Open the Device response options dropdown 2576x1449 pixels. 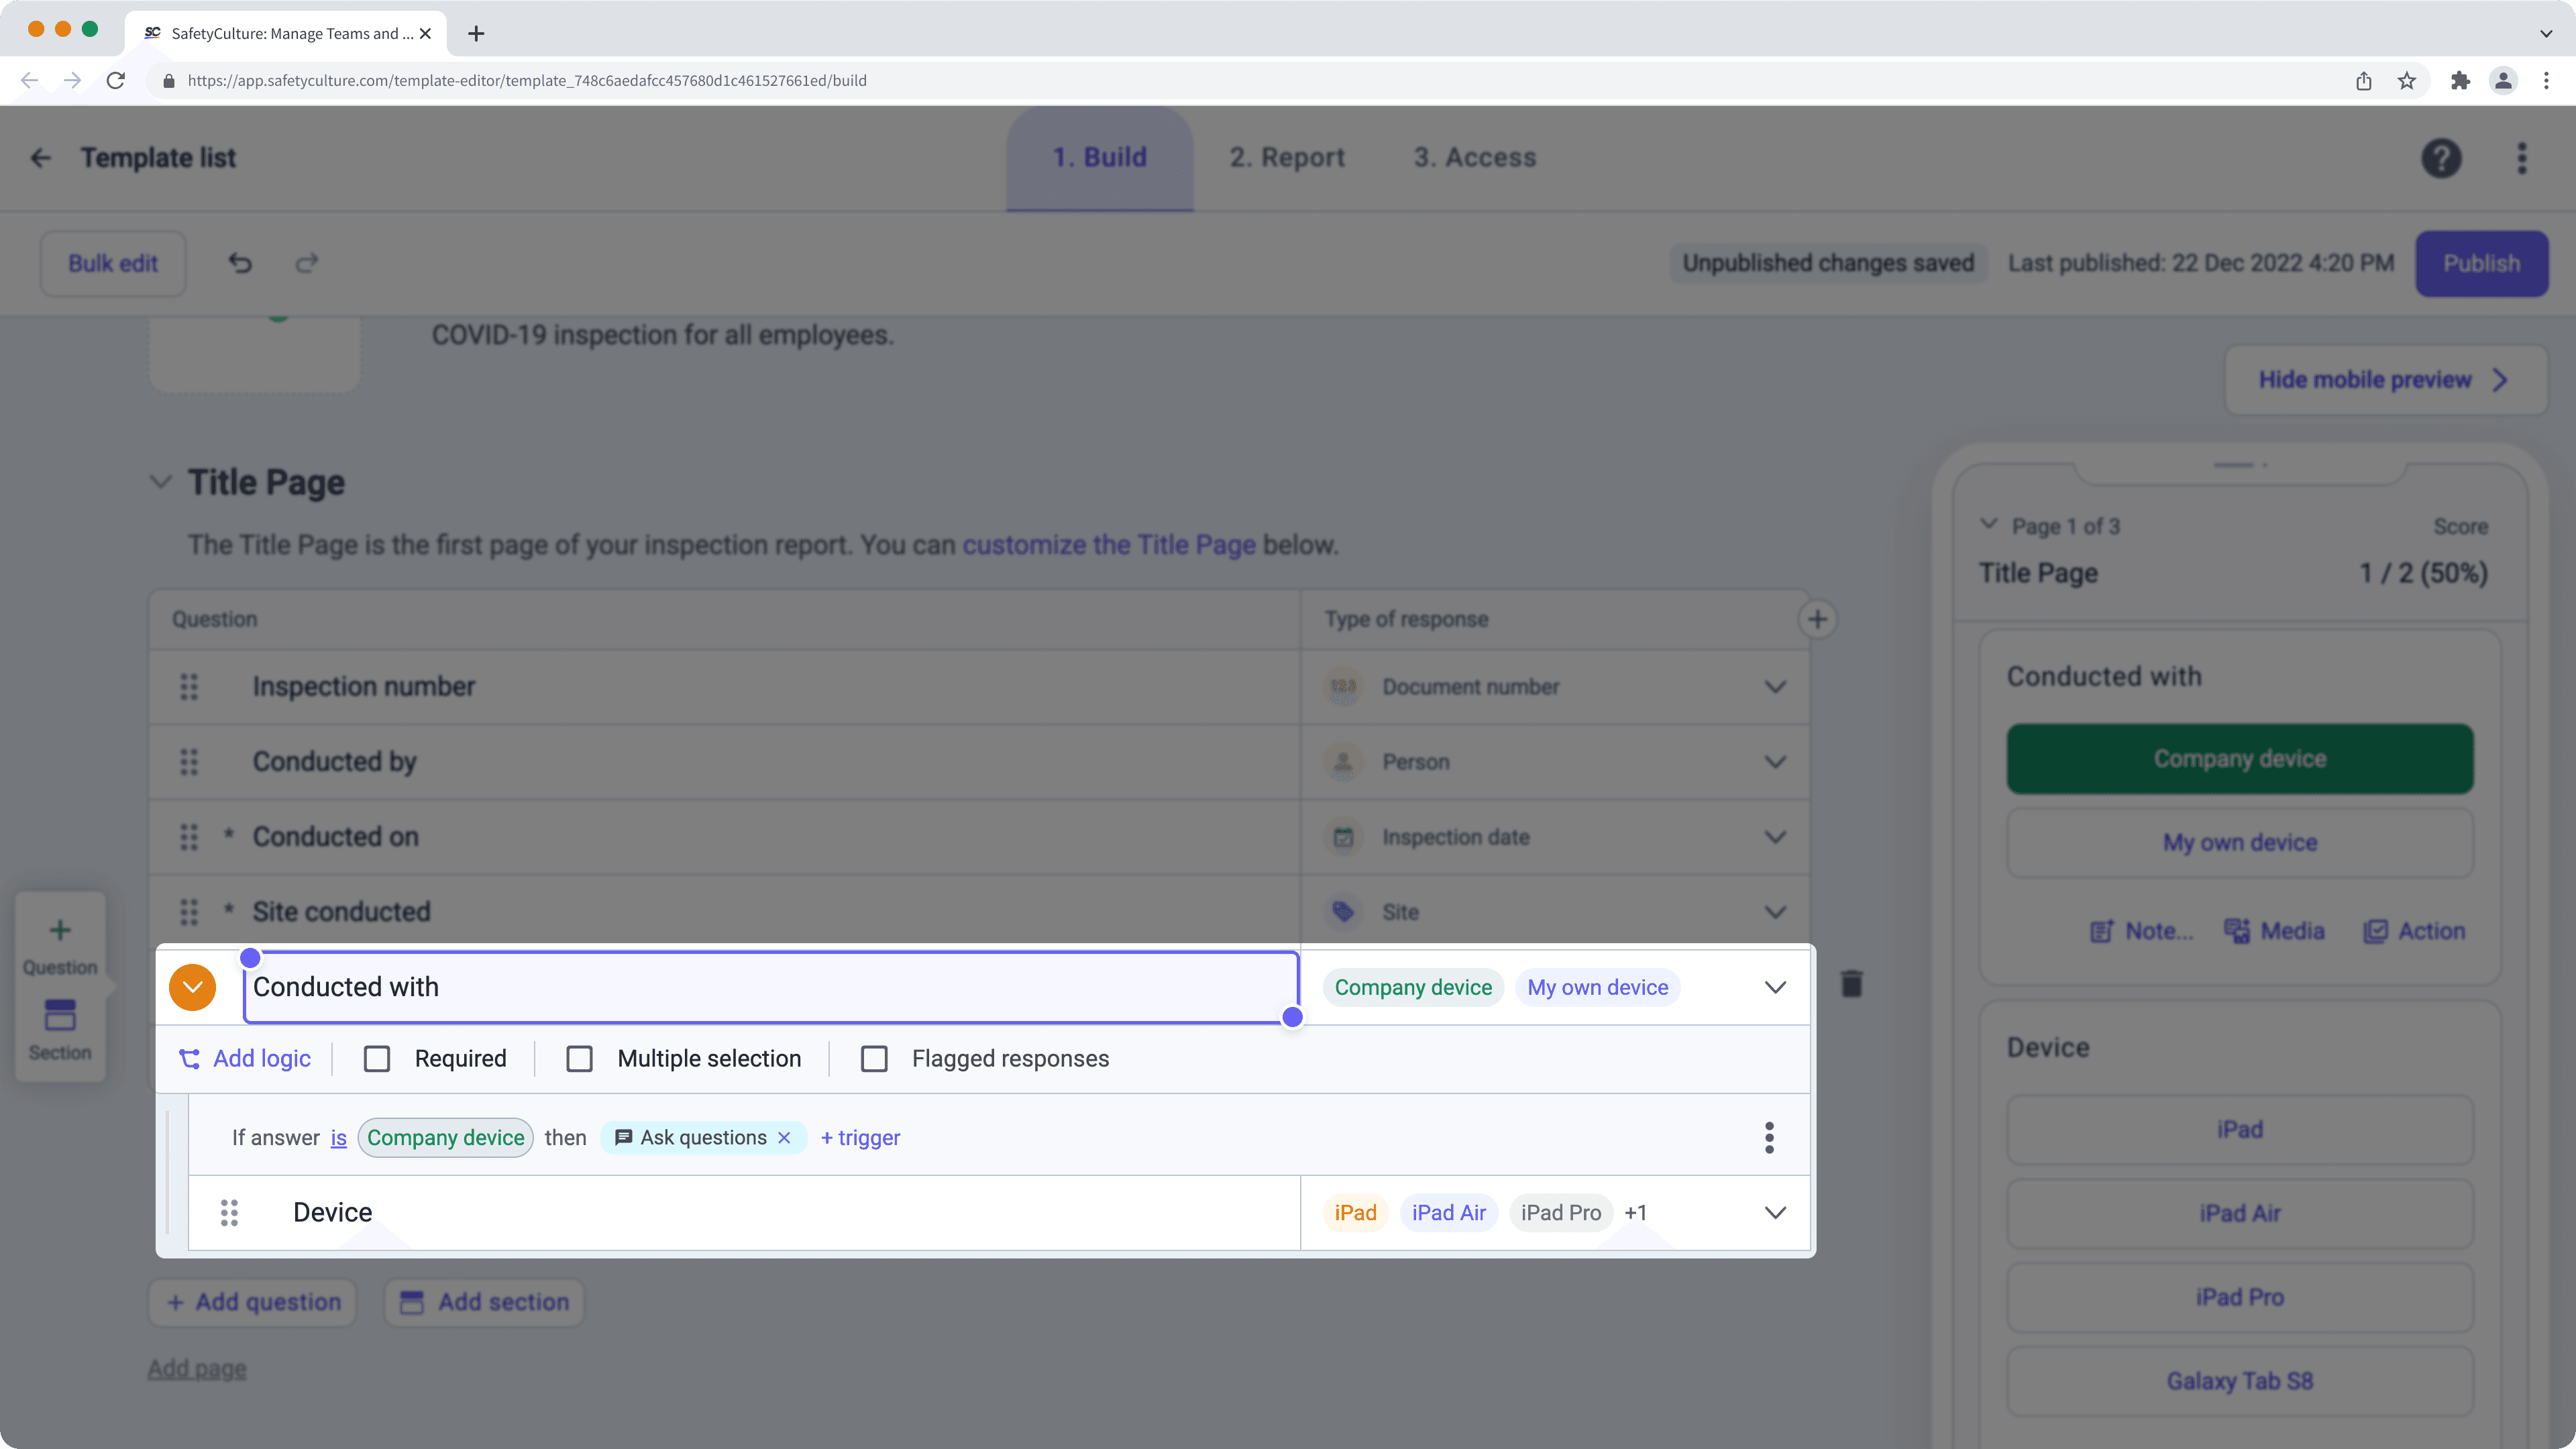coord(1775,1212)
